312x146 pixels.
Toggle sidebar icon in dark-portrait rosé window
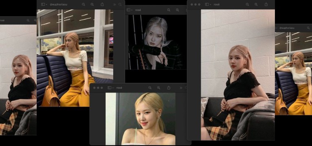coord(128,10)
